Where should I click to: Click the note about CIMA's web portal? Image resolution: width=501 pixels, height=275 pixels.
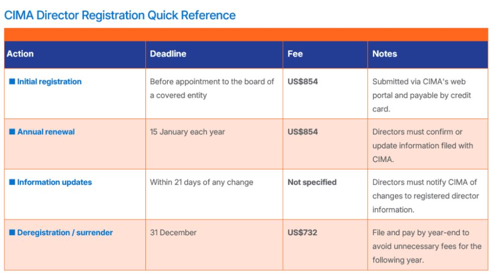pyautogui.click(x=421, y=95)
